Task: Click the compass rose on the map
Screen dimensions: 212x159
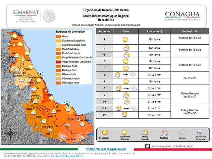Action: coord(11,134)
